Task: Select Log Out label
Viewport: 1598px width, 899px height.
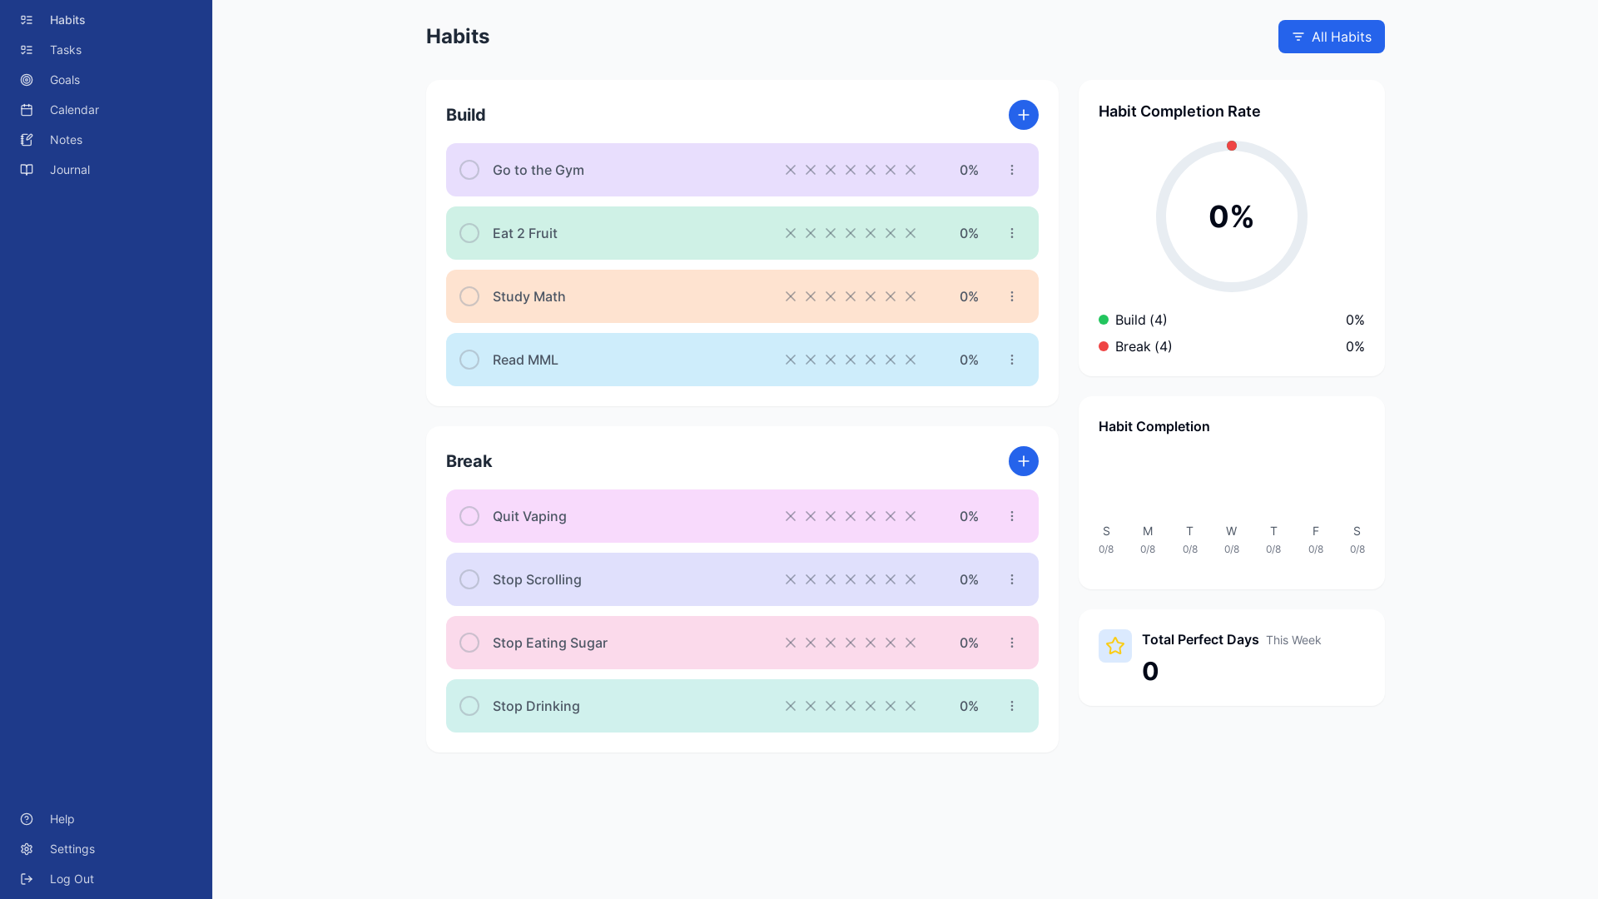Action: click(x=72, y=879)
